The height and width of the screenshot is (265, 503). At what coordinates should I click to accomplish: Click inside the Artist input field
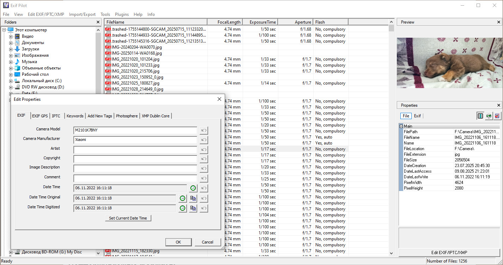click(x=135, y=150)
